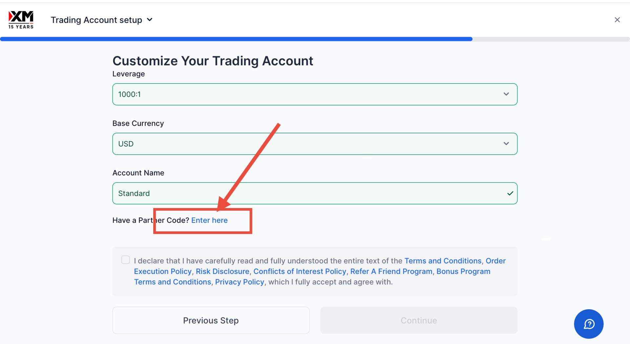The width and height of the screenshot is (630, 344).
Task: Open the Base Currency dropdown
Action: tap(506, 144)
